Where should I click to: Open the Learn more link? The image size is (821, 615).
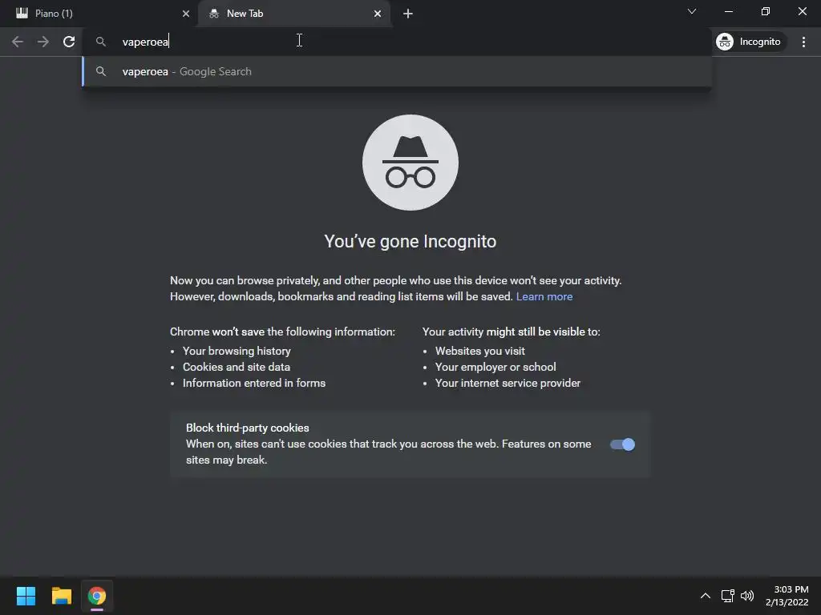[544, 296]
